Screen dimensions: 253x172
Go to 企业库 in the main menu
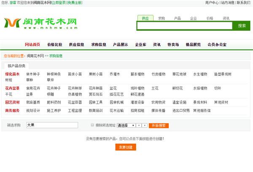coord(140,45)
